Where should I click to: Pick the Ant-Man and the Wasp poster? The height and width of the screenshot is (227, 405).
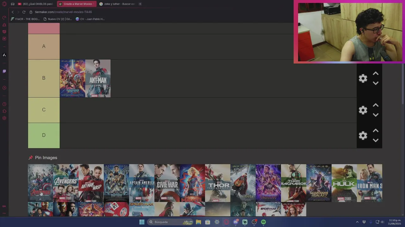coord(91,183)
